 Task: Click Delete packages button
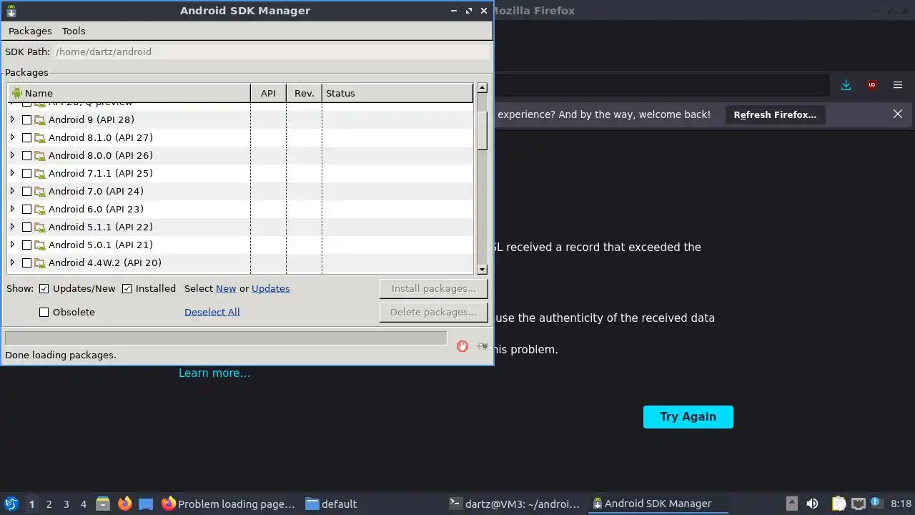433,312
